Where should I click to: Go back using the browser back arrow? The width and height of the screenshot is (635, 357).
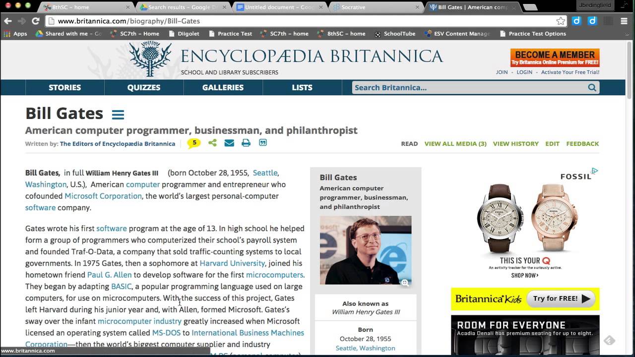point(8,21)
